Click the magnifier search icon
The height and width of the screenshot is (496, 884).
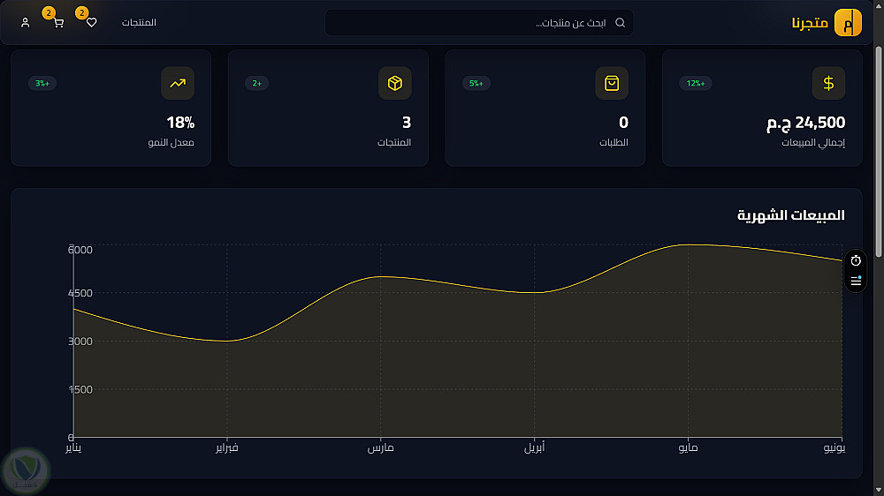[x=620, y=23]
